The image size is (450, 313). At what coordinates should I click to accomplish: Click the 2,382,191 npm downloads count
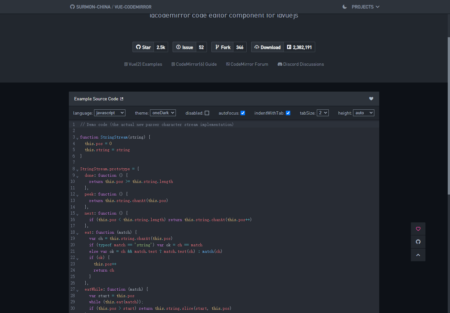(299, 47)
